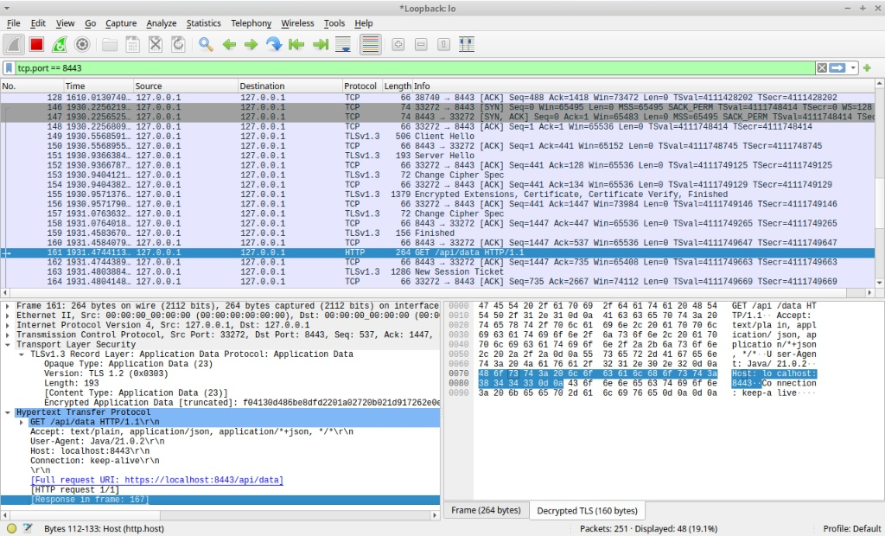Click the capture file properties status icon

[27, 529]
